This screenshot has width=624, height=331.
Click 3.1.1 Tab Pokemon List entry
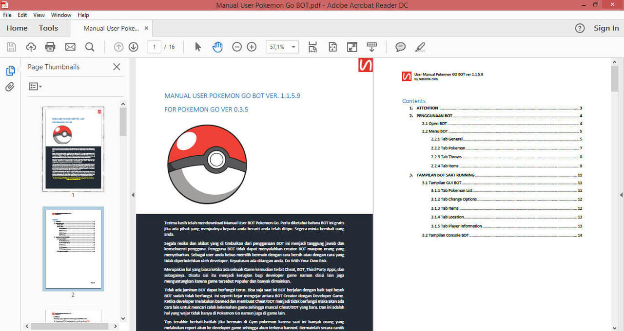(507, 190)
